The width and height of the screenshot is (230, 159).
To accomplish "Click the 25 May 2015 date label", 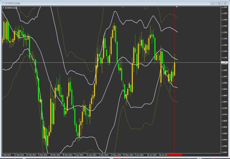I will (x=128, y=155).
